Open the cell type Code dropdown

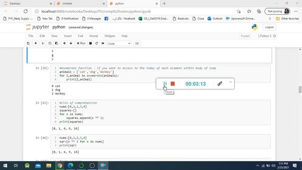(119, 43)
